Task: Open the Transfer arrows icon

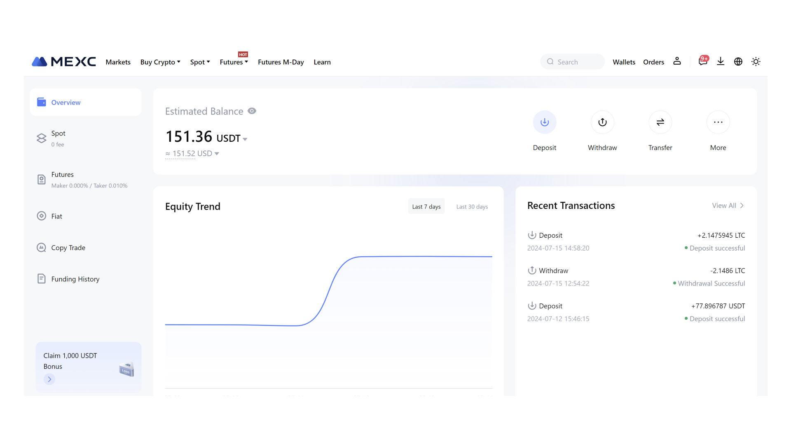Action: point(660,122)
